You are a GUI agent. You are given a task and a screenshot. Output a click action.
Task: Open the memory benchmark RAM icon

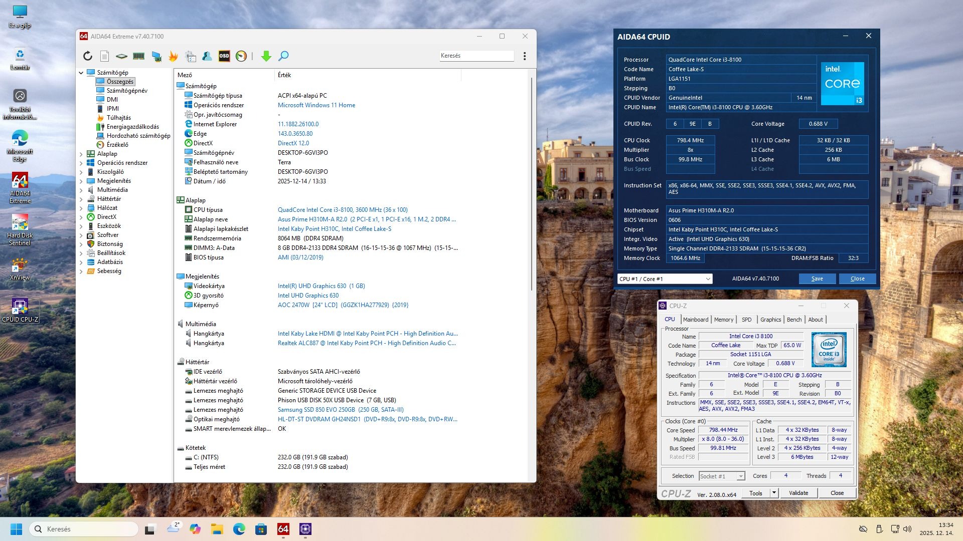(x=139, y=56)
